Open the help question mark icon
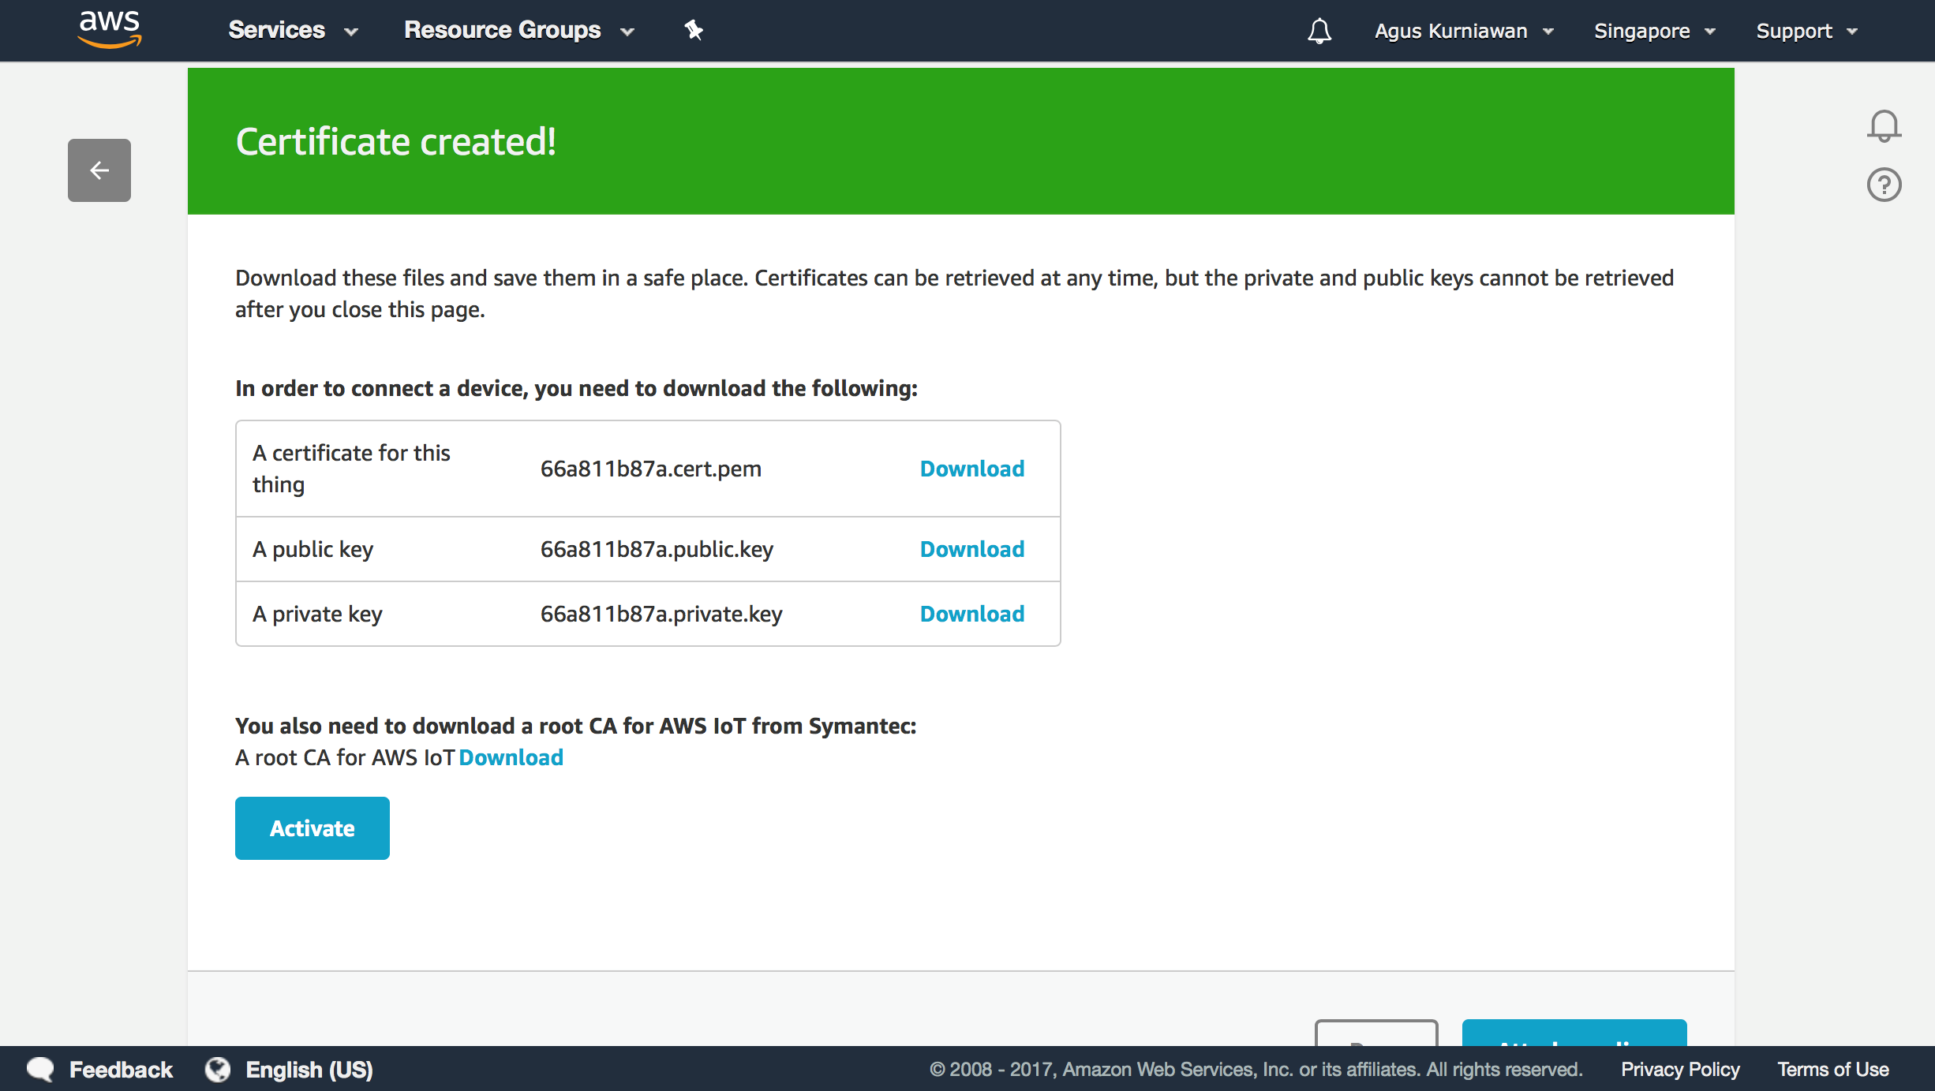The image size is (1935, 1091). coord(1884,185)
